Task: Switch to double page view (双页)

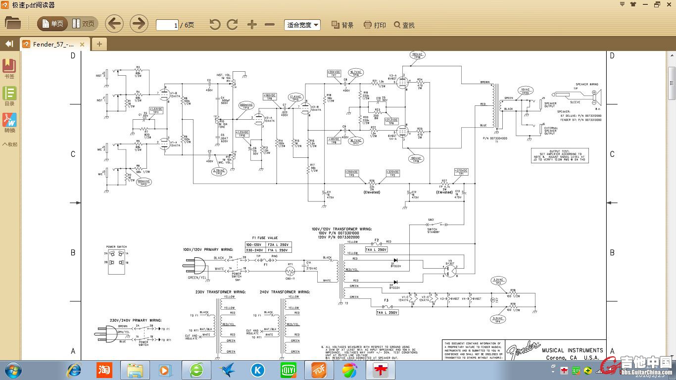Action: (x=83, y=24)
